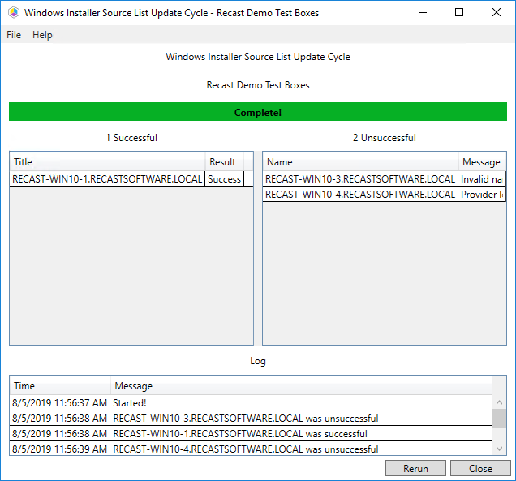516x481 pixels.
Task: Select RECAST-WIN10-1.RECASTSOFTWARE.LOCAL in Successful table
Action: 107,179
